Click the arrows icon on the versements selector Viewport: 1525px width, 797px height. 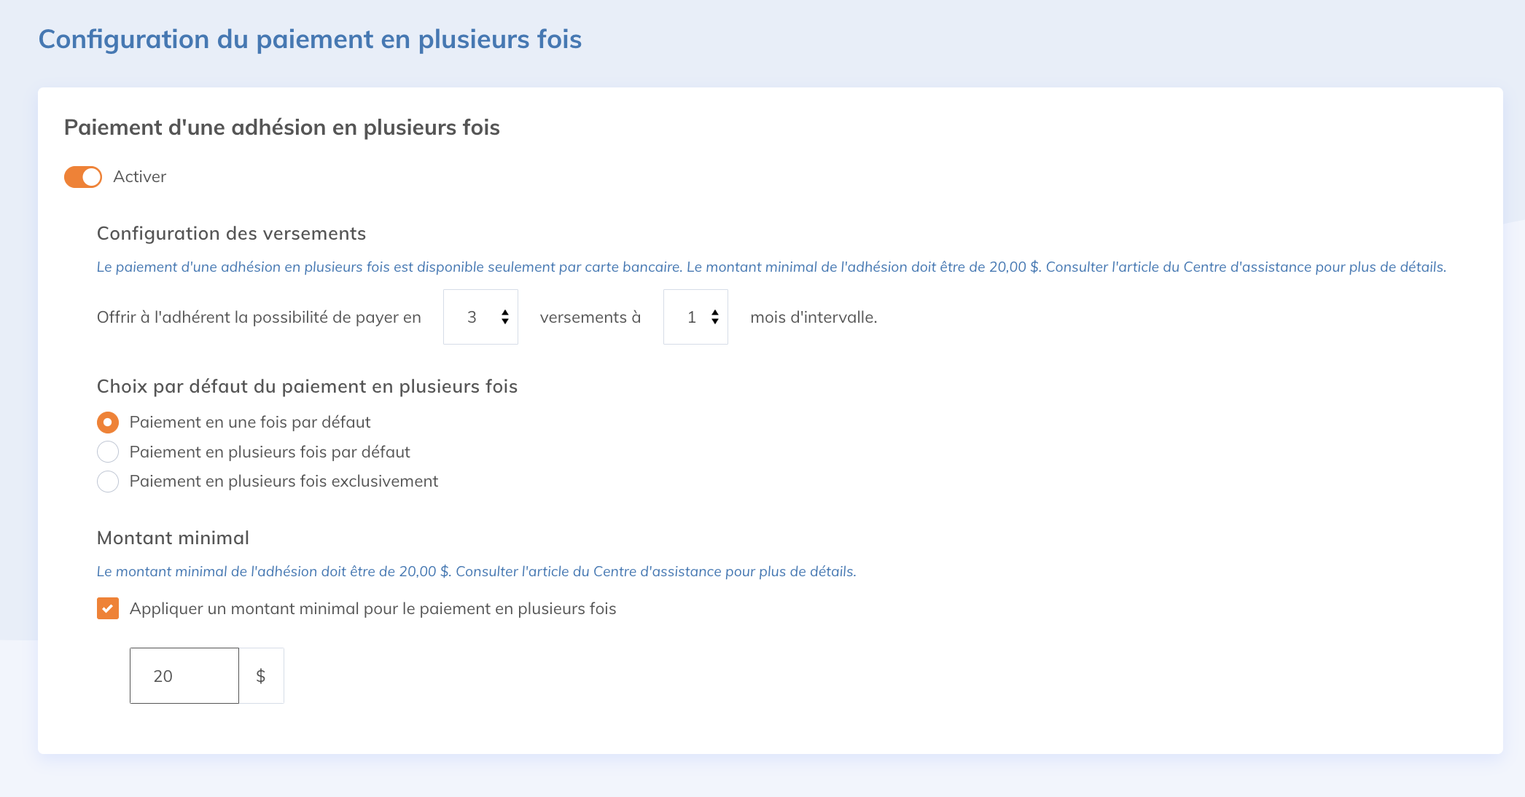(505, 317)
